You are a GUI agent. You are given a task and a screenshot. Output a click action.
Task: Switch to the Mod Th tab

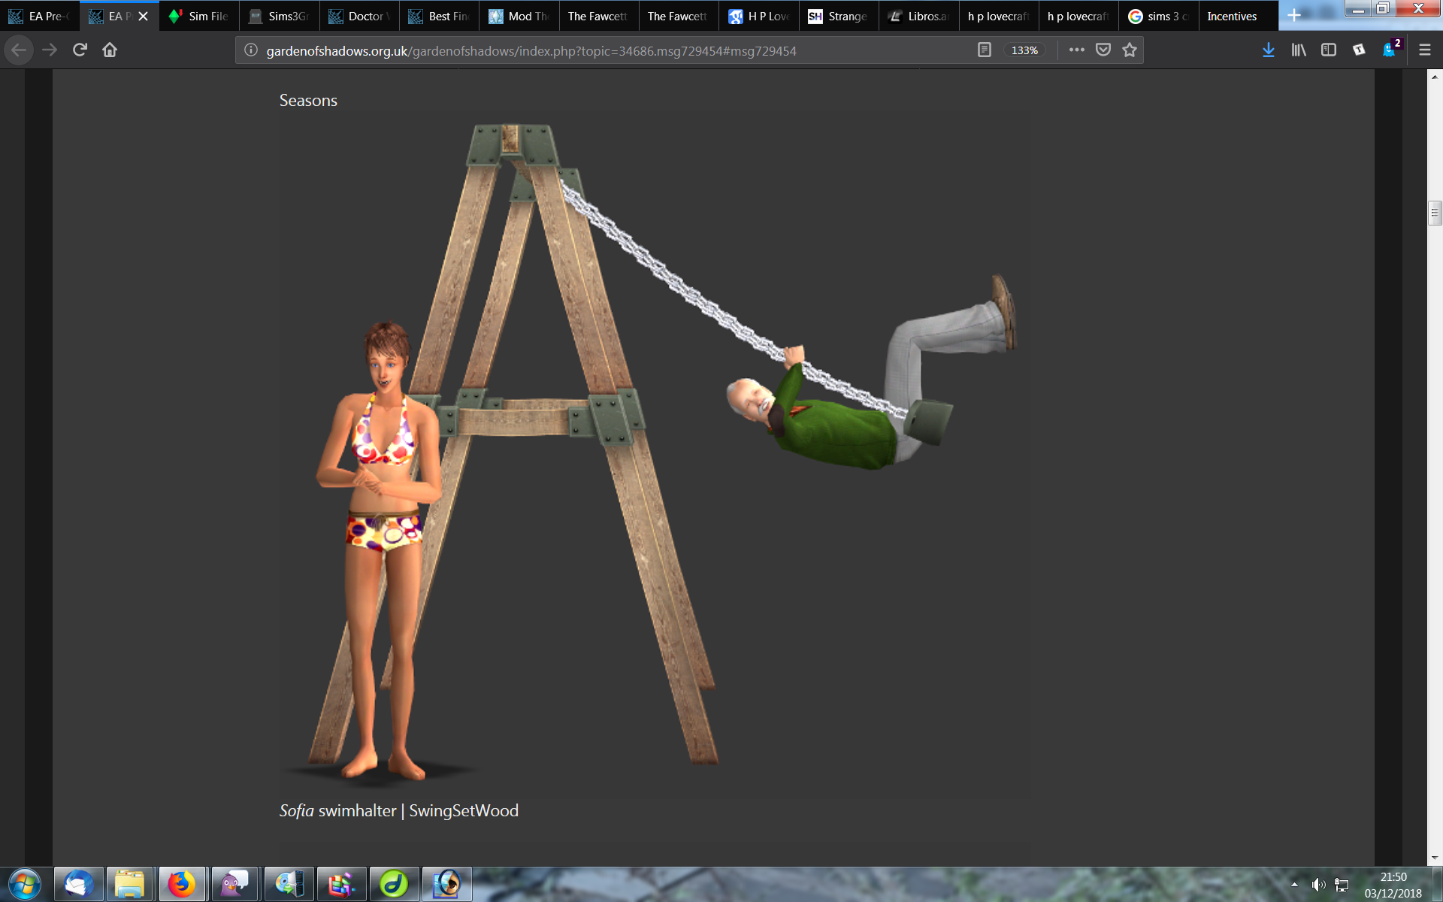point(519,16)
